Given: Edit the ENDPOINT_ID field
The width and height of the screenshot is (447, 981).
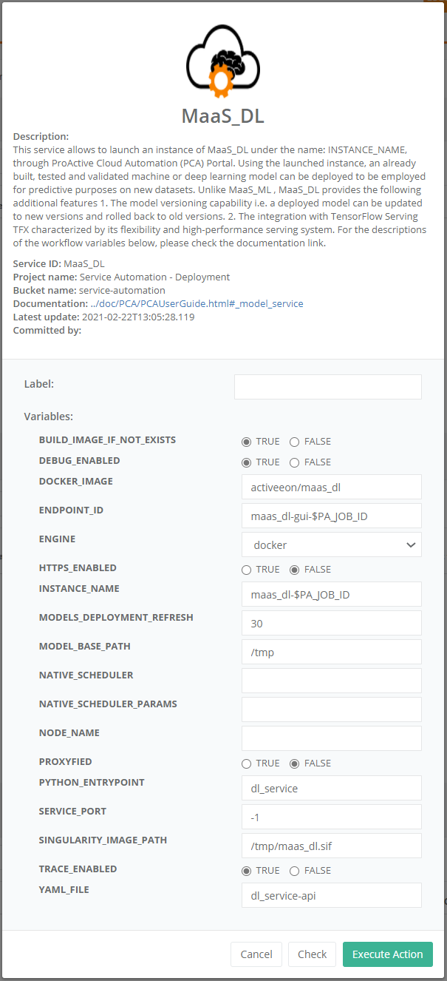Looking at the screenshot, I should pyautogui.click(x=332, y=516).
